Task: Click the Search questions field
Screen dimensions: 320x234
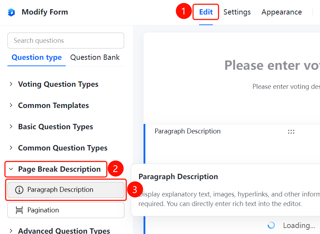Action: click(x=66, y=40)
